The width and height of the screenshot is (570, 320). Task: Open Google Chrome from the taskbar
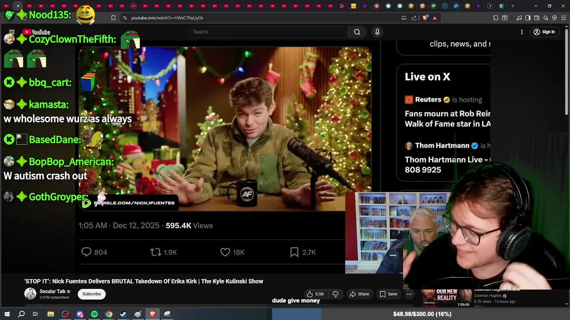point(109,314)
